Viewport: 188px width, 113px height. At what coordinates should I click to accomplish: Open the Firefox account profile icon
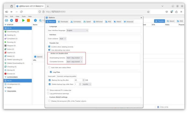point(172,12)
